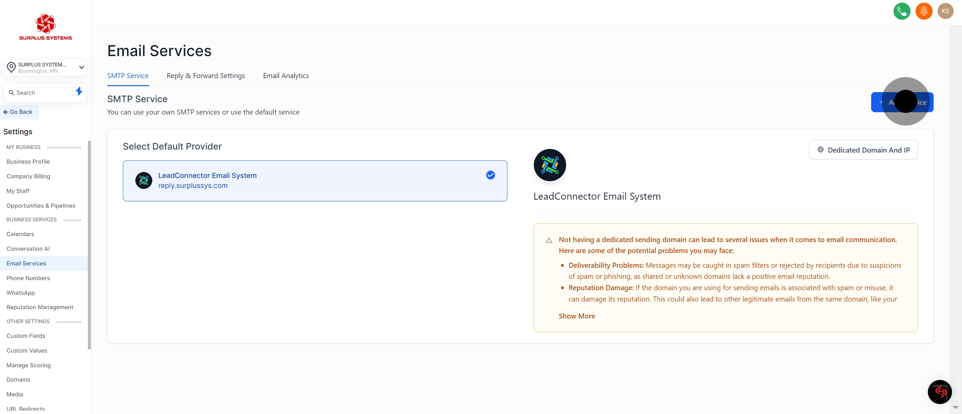The image size is (962, 414).
Task: Select LeadConnector Email System as default provider
Action: point(315,180)
